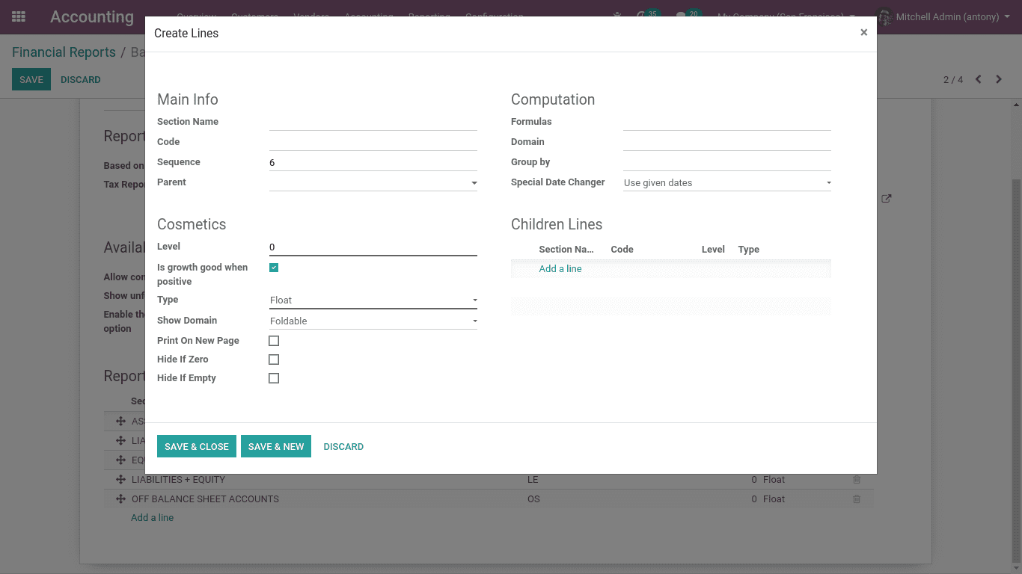Viewport: 1022px width, 574px height.
Task: Toggle Is growth good when positive checkbox
Action: point(274,268)
